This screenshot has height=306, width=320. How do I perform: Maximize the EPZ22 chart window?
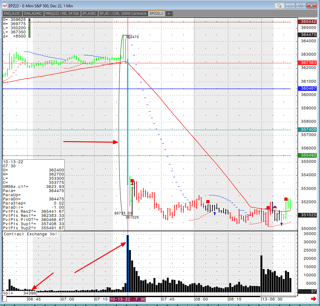point(301,6)
